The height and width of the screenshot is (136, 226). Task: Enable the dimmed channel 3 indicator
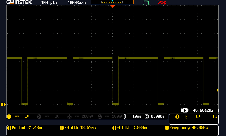click(x=69, y=116)
